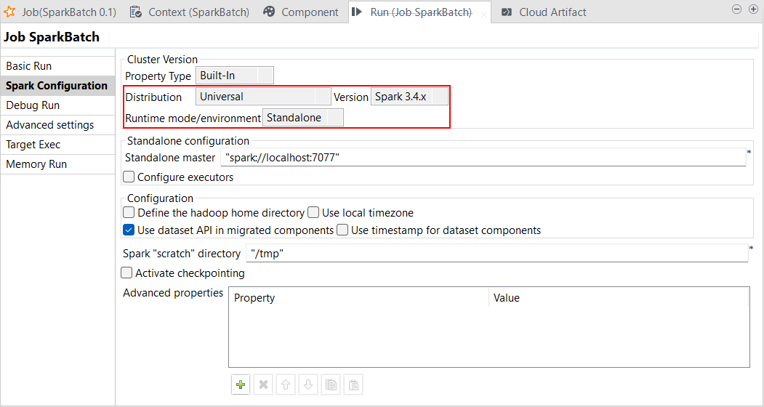Enable the Configure executors checkbox
Image resolution: width=764 pixels, height=407 pixels.
(129, 177)
